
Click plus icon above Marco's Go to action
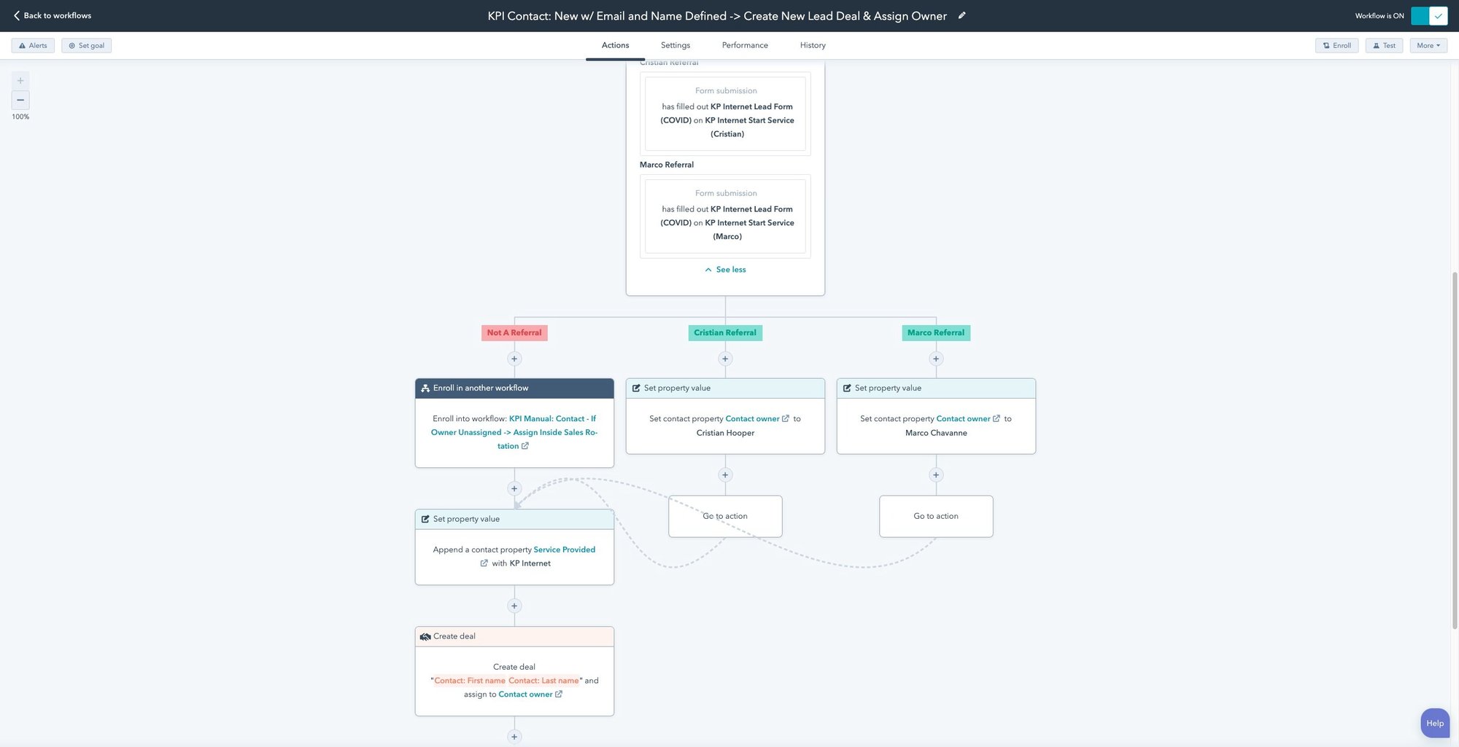pyautogui.click(x=936, y=475)
